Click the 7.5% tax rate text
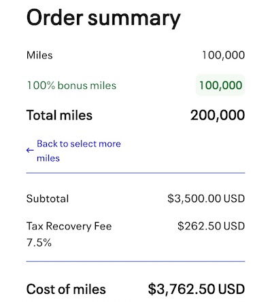The image size is (272, 302). pos(39,242)
